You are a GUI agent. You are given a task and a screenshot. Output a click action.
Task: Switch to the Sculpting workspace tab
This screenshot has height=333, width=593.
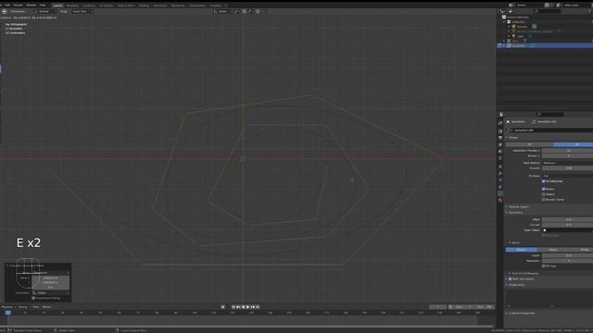pyautogui.click(x=89, y=6)
